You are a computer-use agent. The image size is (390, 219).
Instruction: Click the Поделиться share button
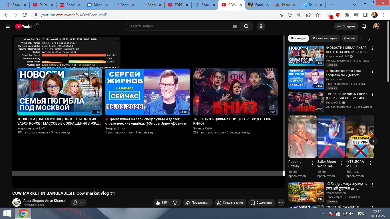(x=197, y=203)
